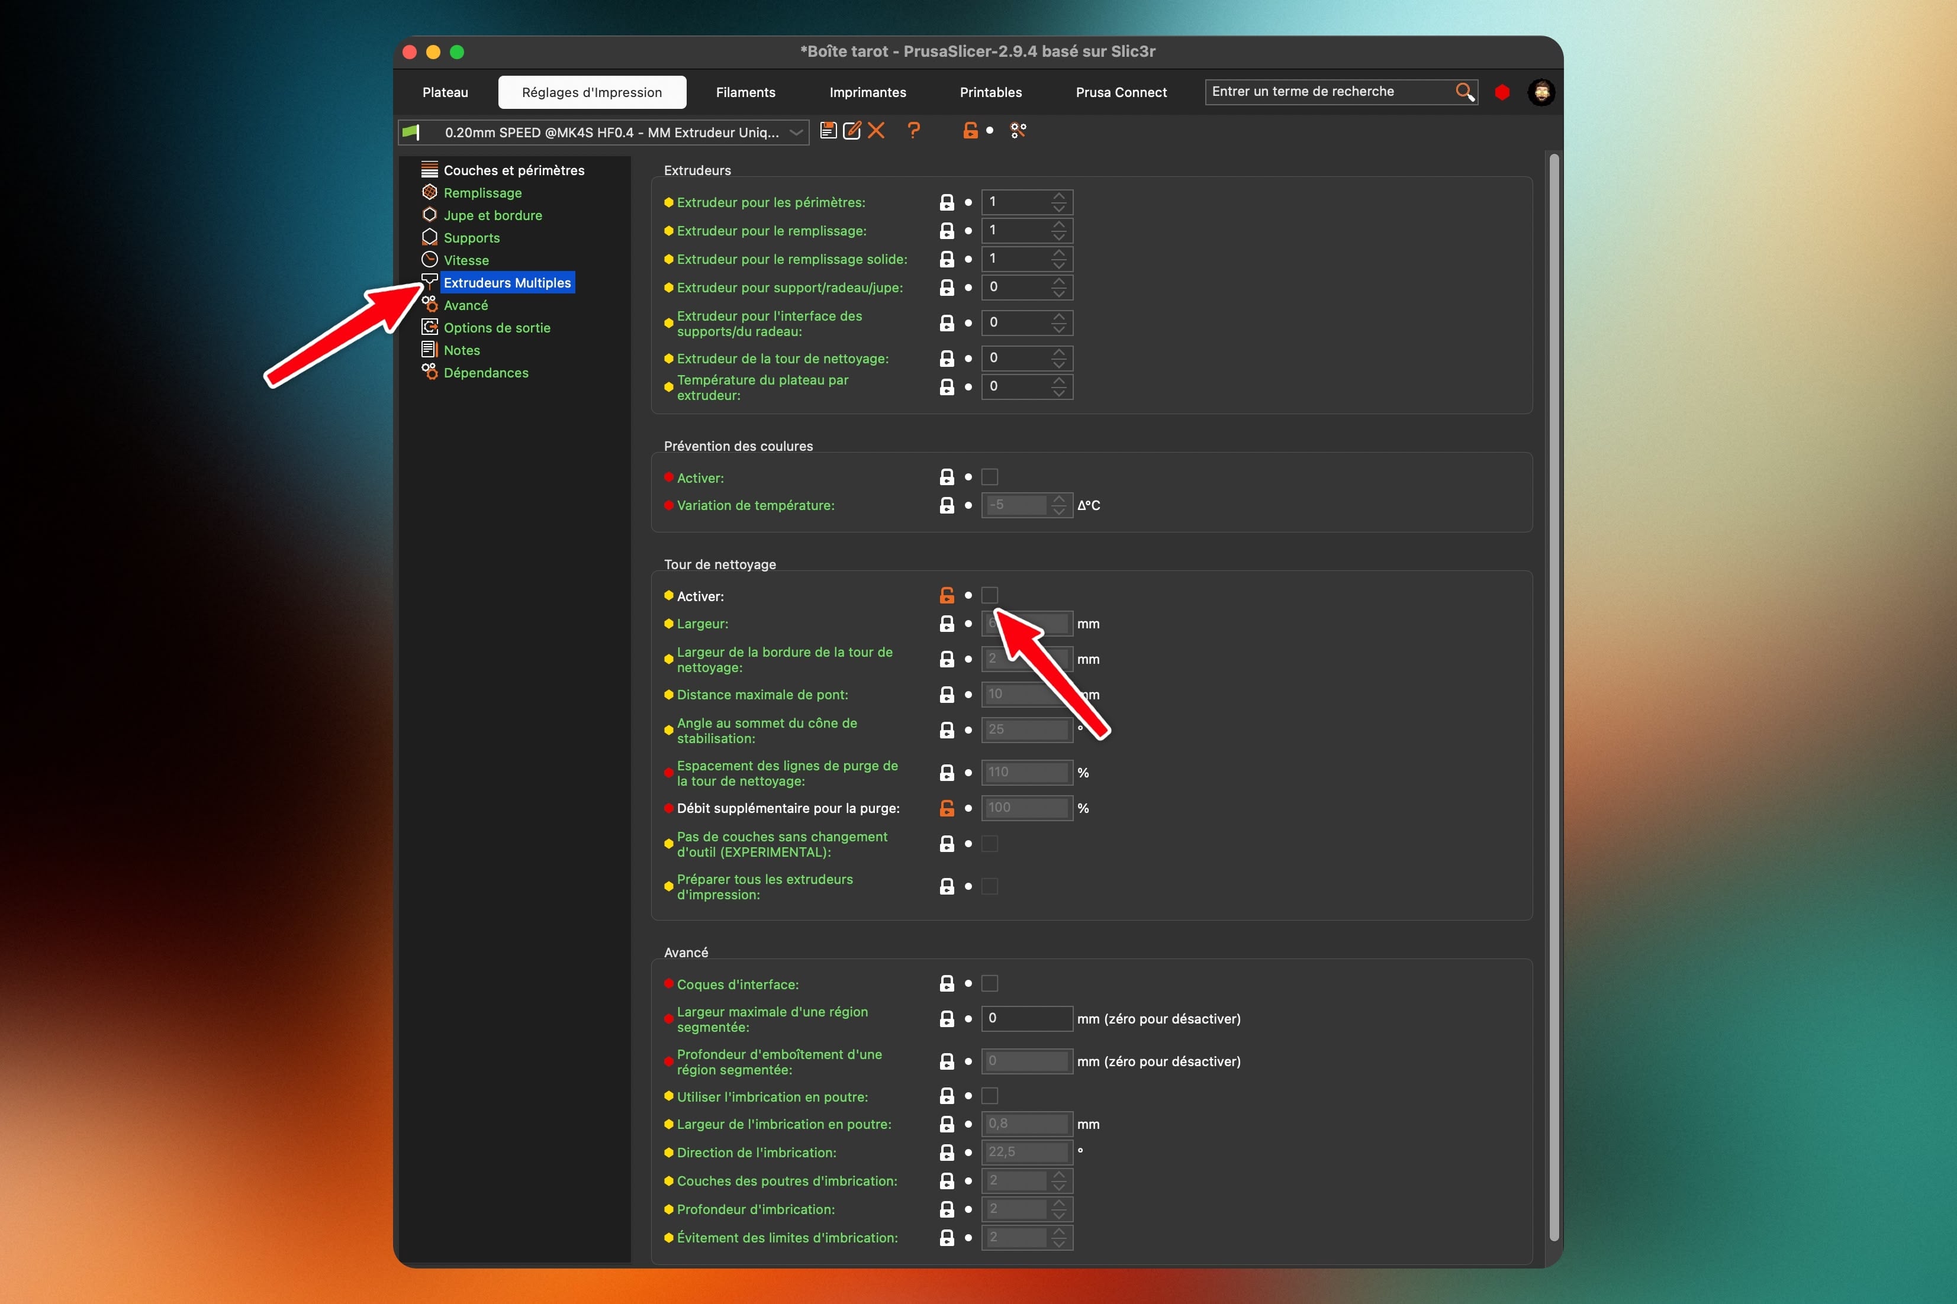Rename the preset with the pencil icon
Image resolution: width=1957 pixels, height=1304 pixels.
point(851,131)
